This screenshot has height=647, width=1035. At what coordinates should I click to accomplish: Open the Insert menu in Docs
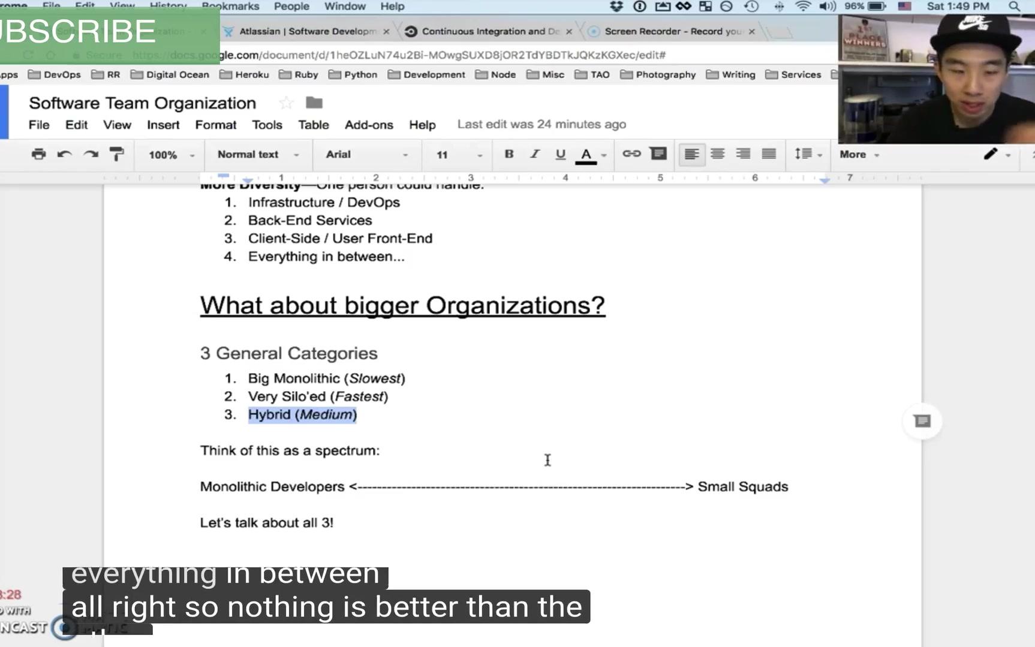pos(163,125)
